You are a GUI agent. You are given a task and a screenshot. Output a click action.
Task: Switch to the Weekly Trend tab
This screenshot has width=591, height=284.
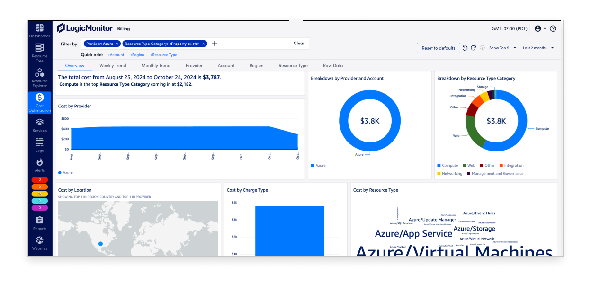pyautogui.click(x=113, y=65)
